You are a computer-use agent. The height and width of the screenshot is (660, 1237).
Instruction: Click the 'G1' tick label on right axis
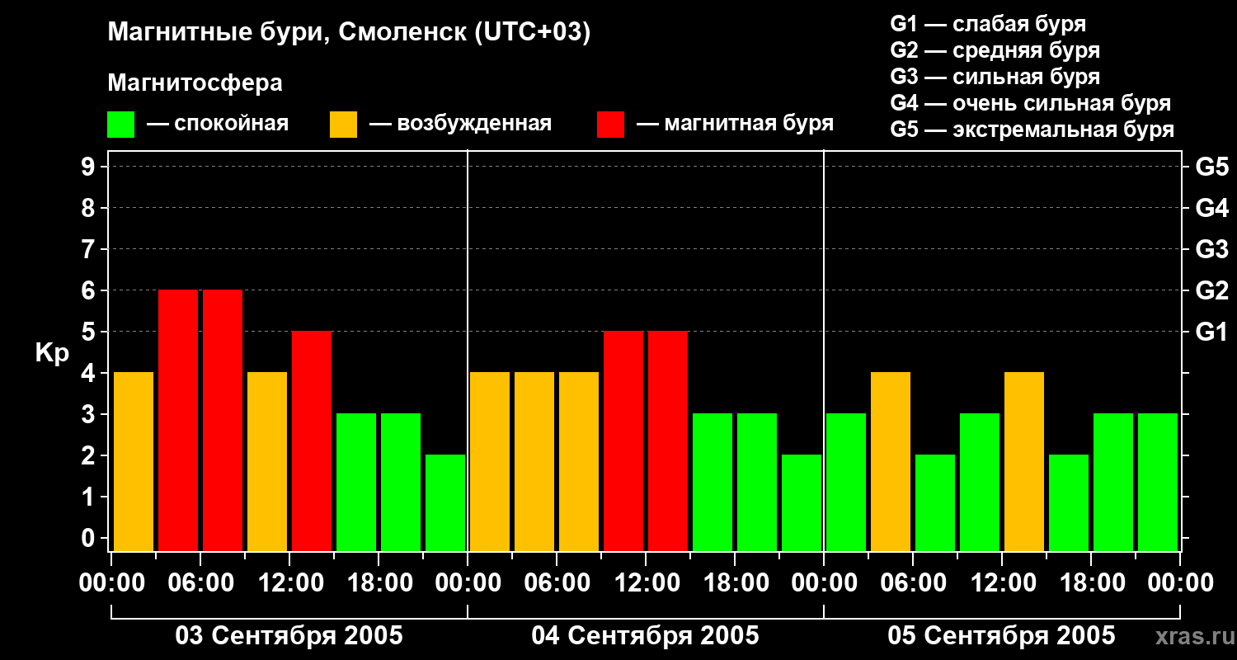(1212, 332)
